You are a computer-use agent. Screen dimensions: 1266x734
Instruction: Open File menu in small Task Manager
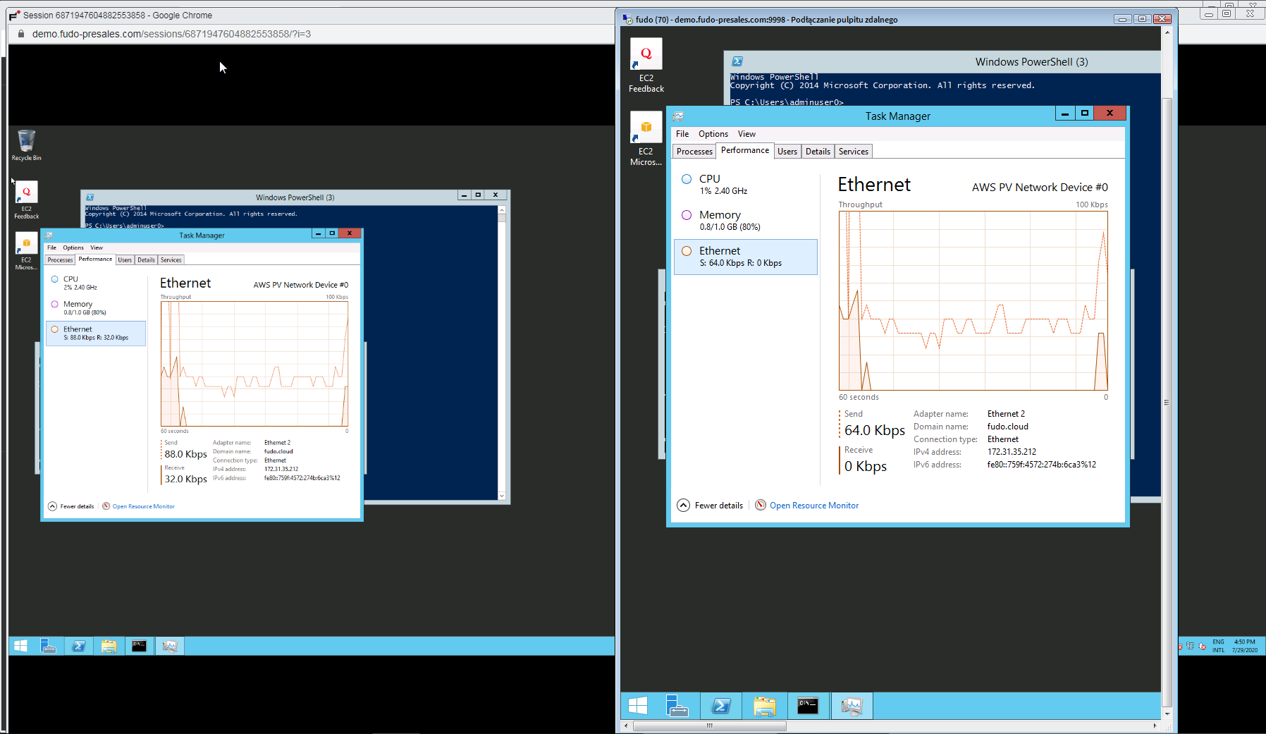tap(51, 247)
